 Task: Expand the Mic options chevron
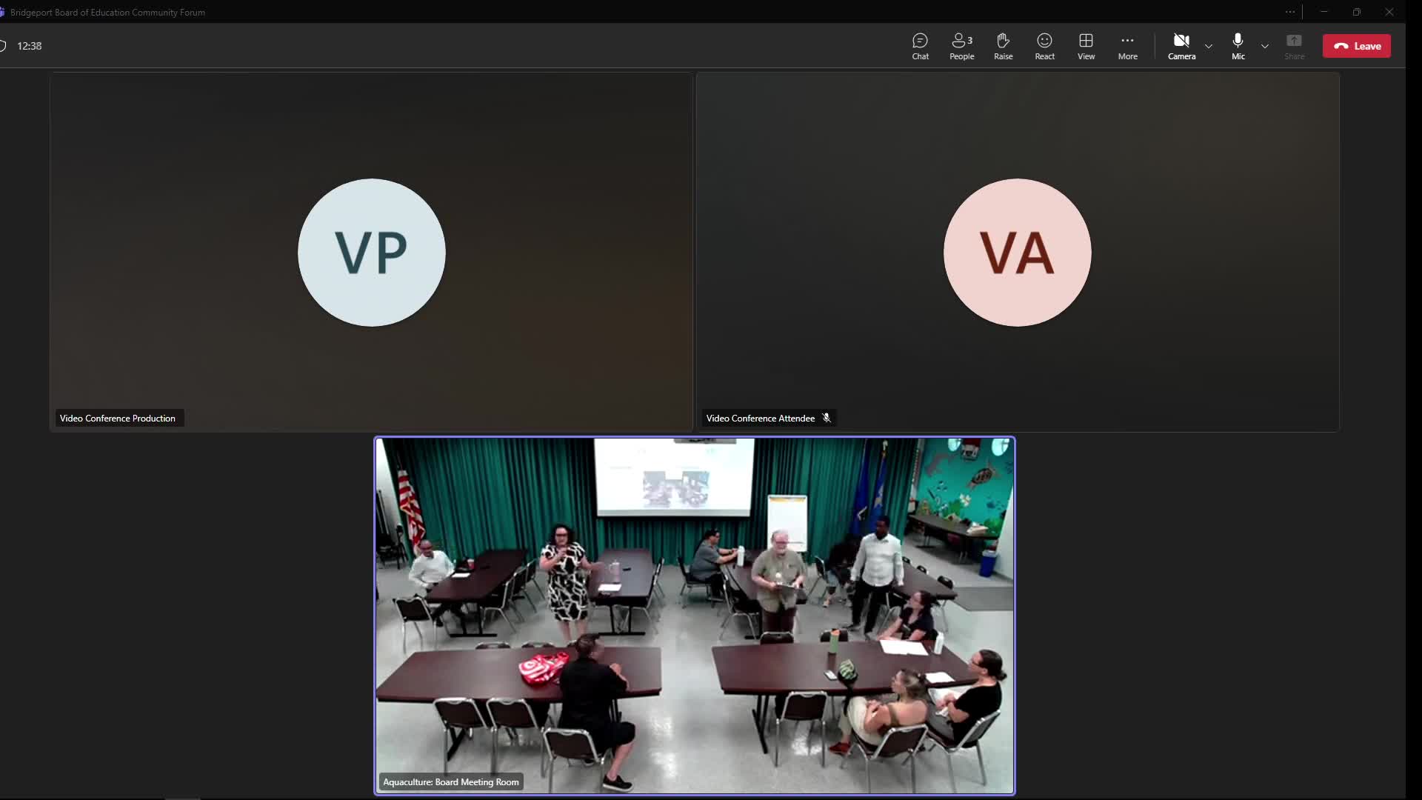[1265, 46]
